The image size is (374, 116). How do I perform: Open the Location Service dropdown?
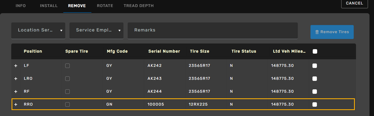[x=38, y=30]
